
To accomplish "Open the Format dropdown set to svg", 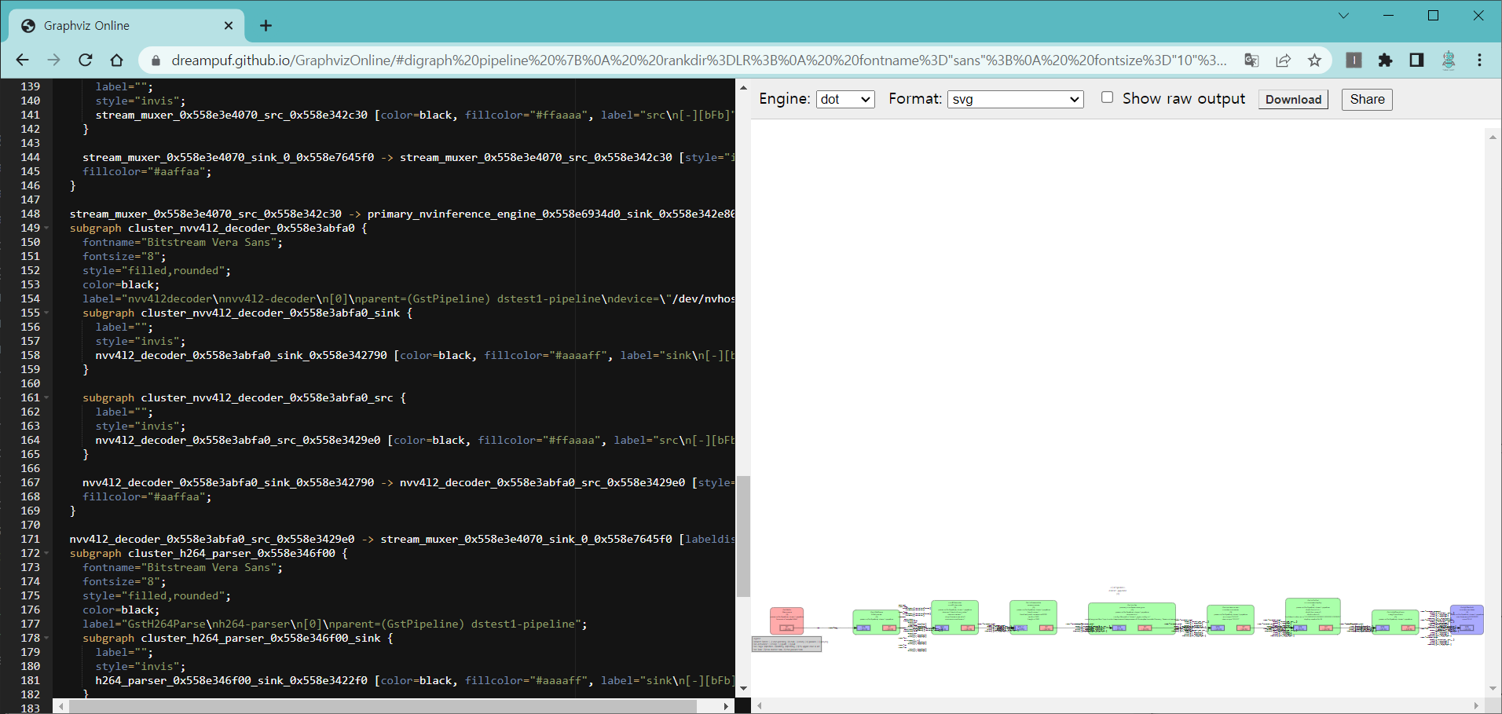I will pyautogui.click(x=1016, y=99).
